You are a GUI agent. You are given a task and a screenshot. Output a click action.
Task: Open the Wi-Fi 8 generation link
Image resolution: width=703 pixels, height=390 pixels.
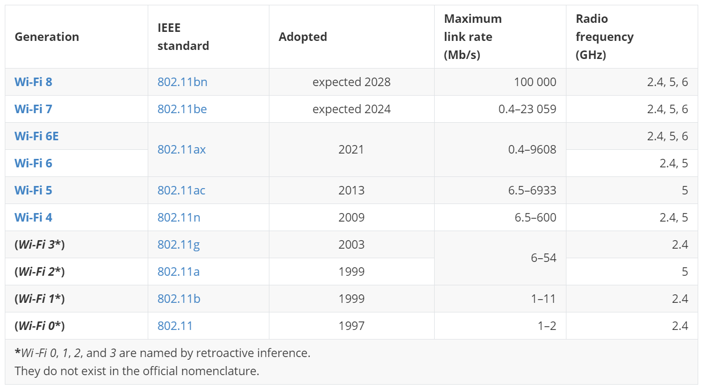(33, 82)
